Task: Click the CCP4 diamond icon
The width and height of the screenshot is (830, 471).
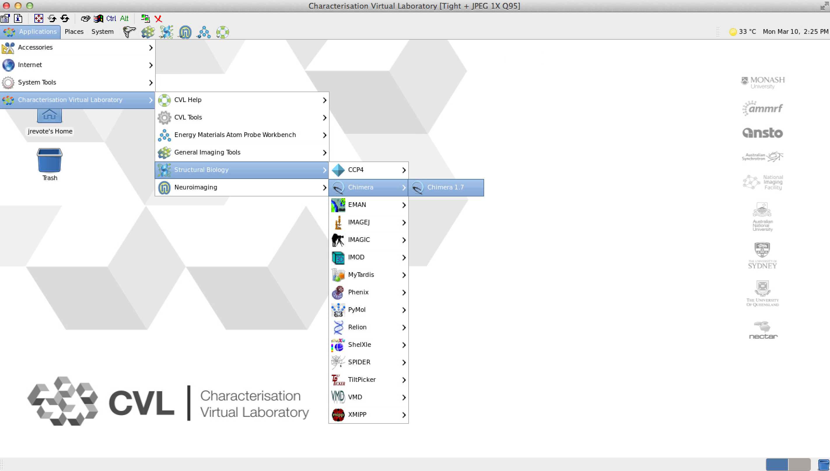Action: pyautogui.click(x=338, y=170)
